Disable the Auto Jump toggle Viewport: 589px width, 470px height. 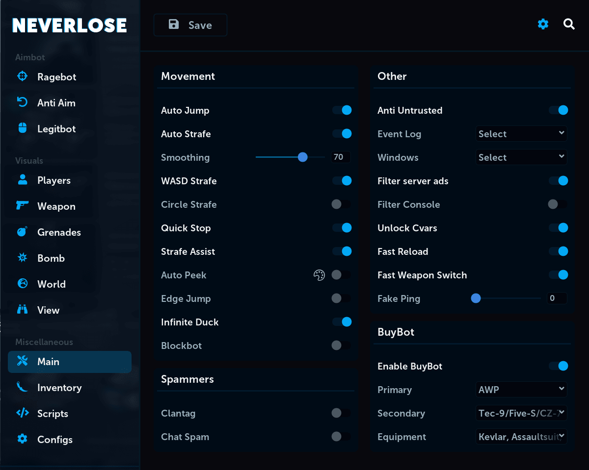point(342,110)
